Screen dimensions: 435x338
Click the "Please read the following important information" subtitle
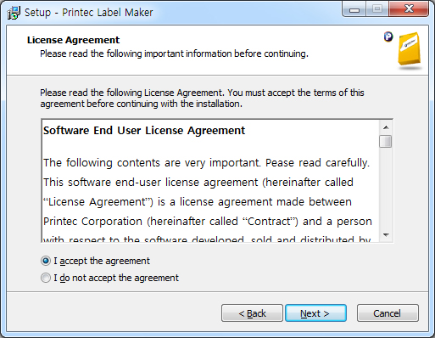(174, 54)
